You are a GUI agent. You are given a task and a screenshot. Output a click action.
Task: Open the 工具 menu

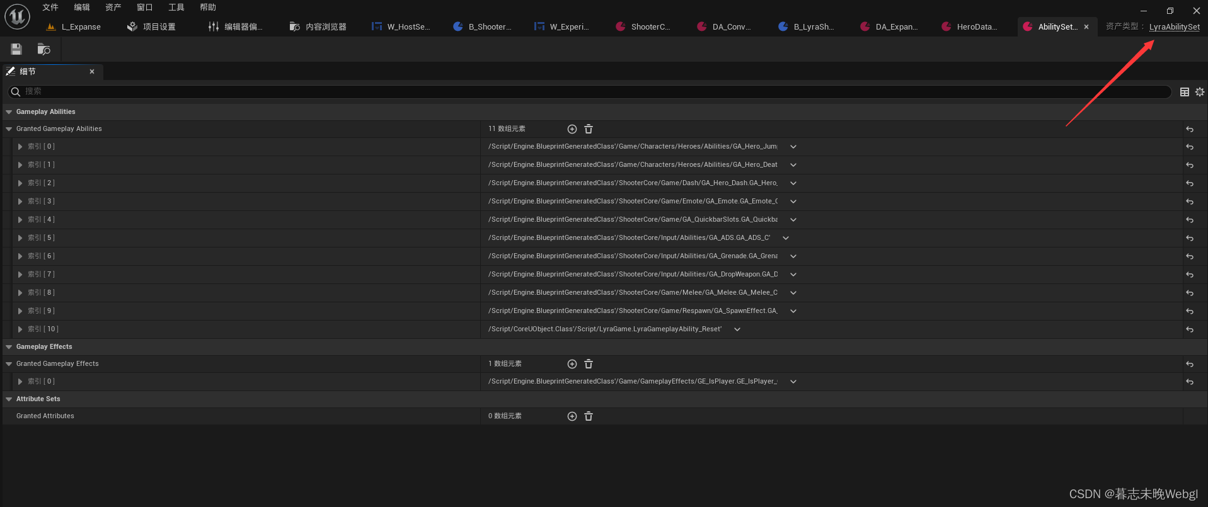coord(176,8)
